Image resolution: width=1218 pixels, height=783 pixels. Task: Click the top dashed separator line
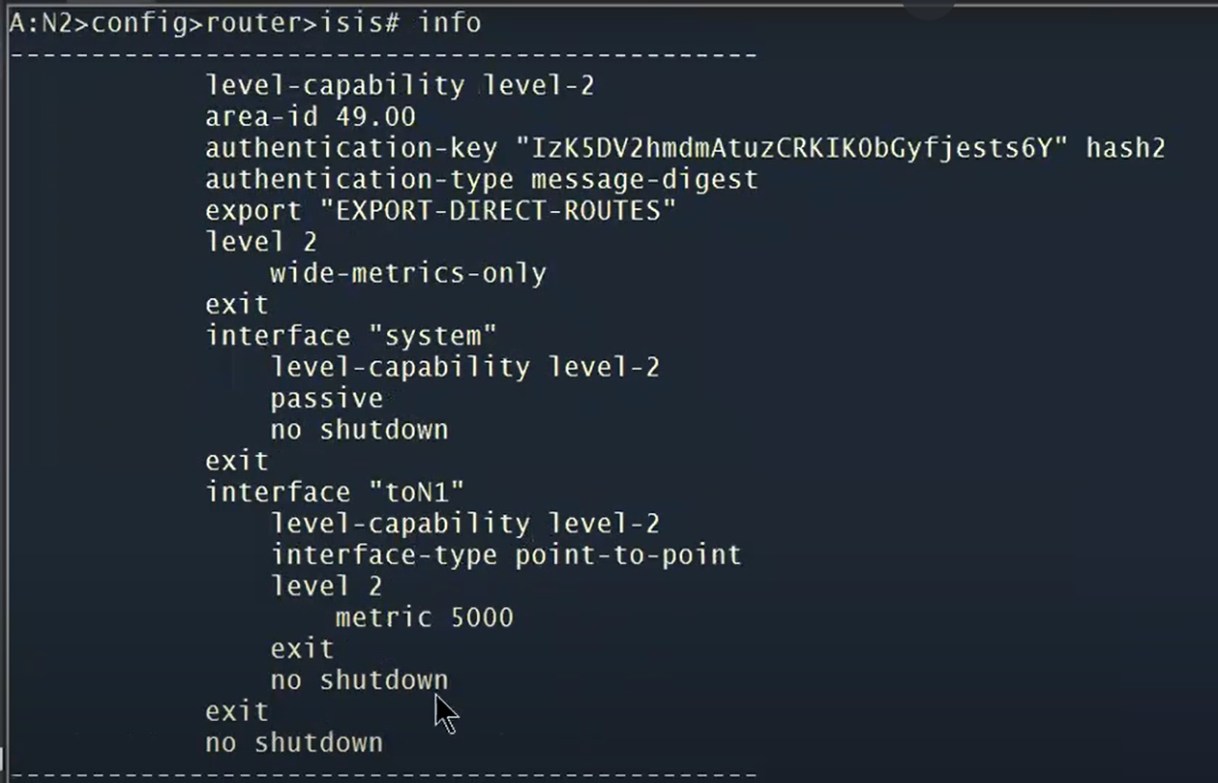click(383, 54)
